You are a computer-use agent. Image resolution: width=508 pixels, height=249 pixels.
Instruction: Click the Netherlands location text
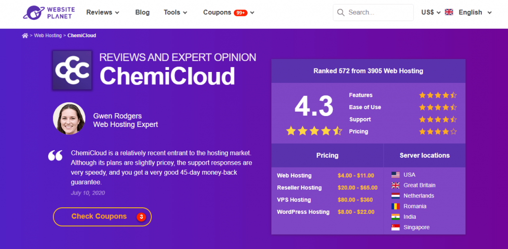(x=419, y=196)
